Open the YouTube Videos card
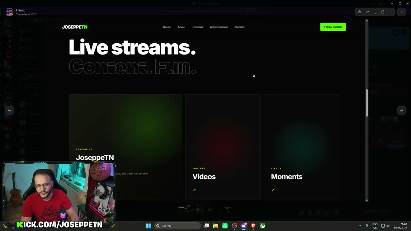The width and height of the screenshot is (411, 231). pos(223,147)
